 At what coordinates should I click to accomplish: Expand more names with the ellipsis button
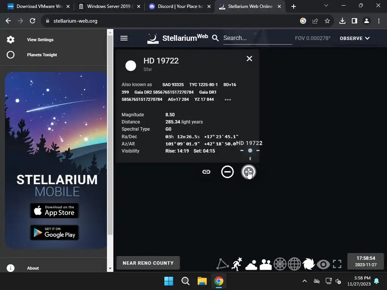click(228, 100)
